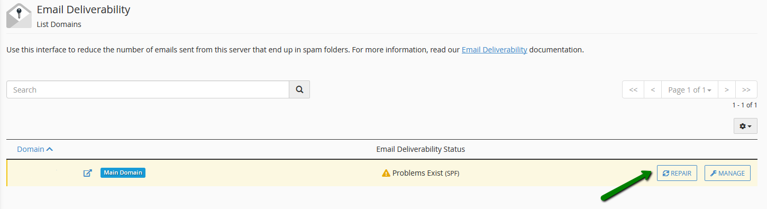This screenshot has width=767, height=209.
Task: Open the domain's external link icon
Action: pos(88,173)
